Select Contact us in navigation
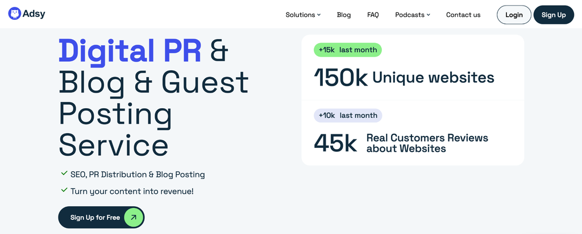This screenshot has height=234, width=582. pos(463,15)
